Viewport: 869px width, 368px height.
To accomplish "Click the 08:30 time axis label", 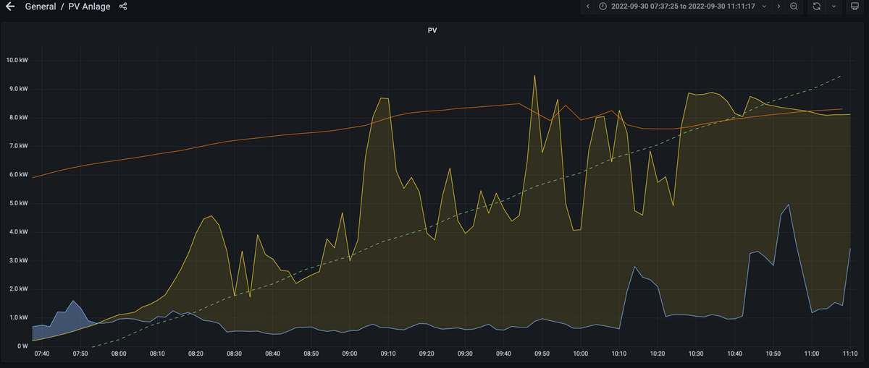I will 234,354.
